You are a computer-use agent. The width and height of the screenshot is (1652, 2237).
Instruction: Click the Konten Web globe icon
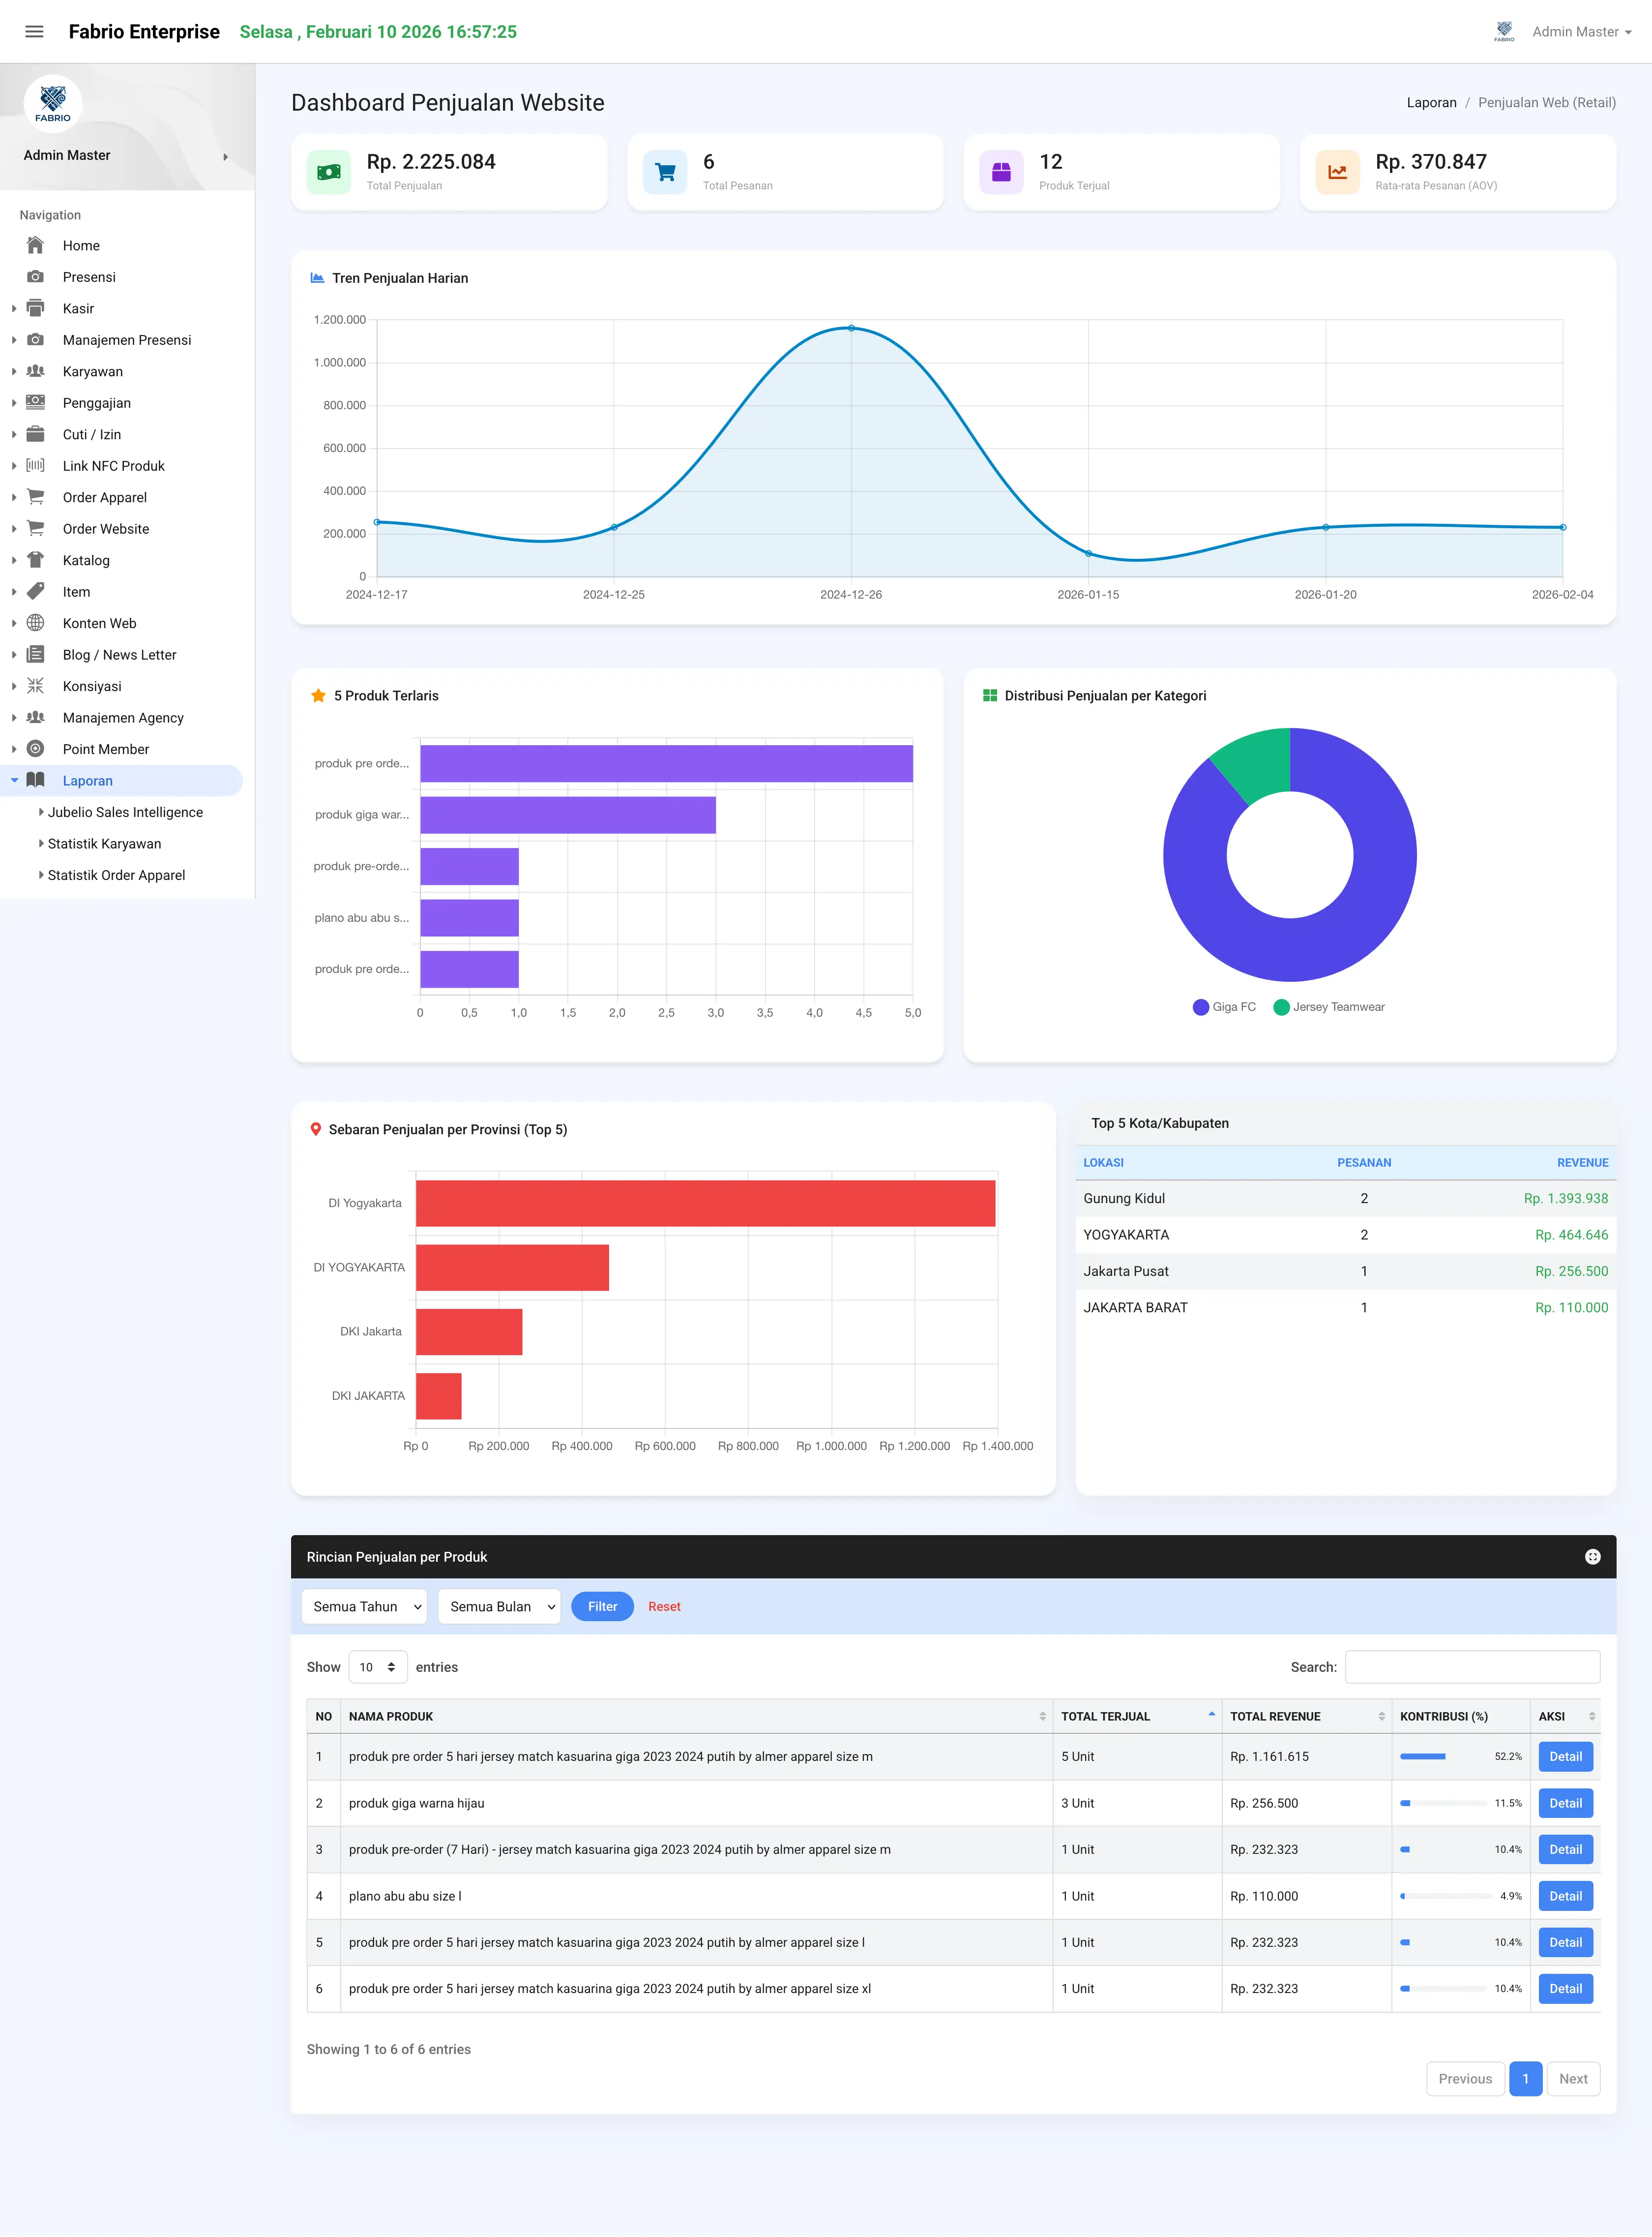point(35,623)
